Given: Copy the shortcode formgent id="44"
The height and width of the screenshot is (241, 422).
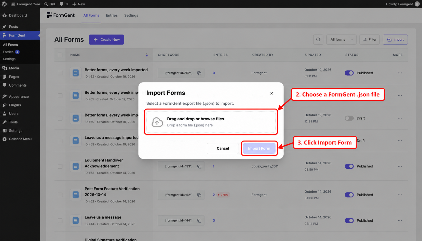Looking at the screenshot, I should [199, 221].
